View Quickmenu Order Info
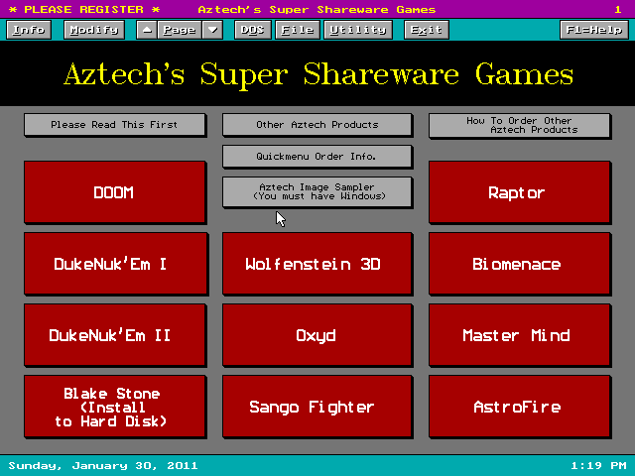 click(317, 156)
